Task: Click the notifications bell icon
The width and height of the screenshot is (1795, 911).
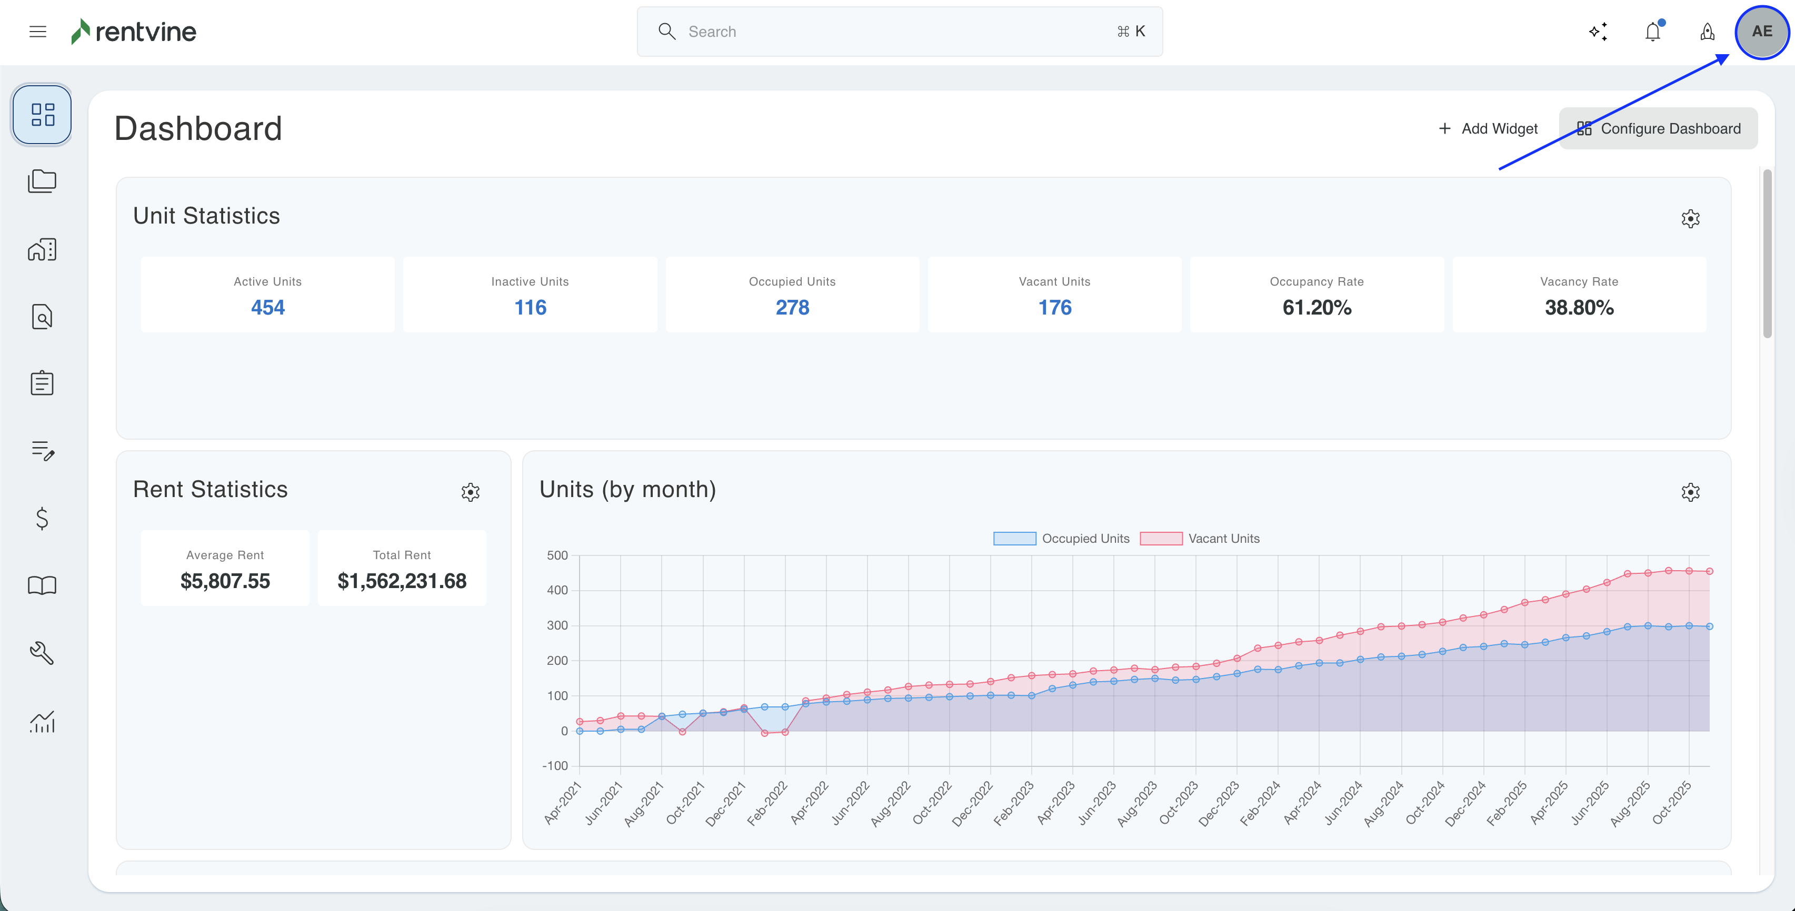Action: coord(1653,32)
